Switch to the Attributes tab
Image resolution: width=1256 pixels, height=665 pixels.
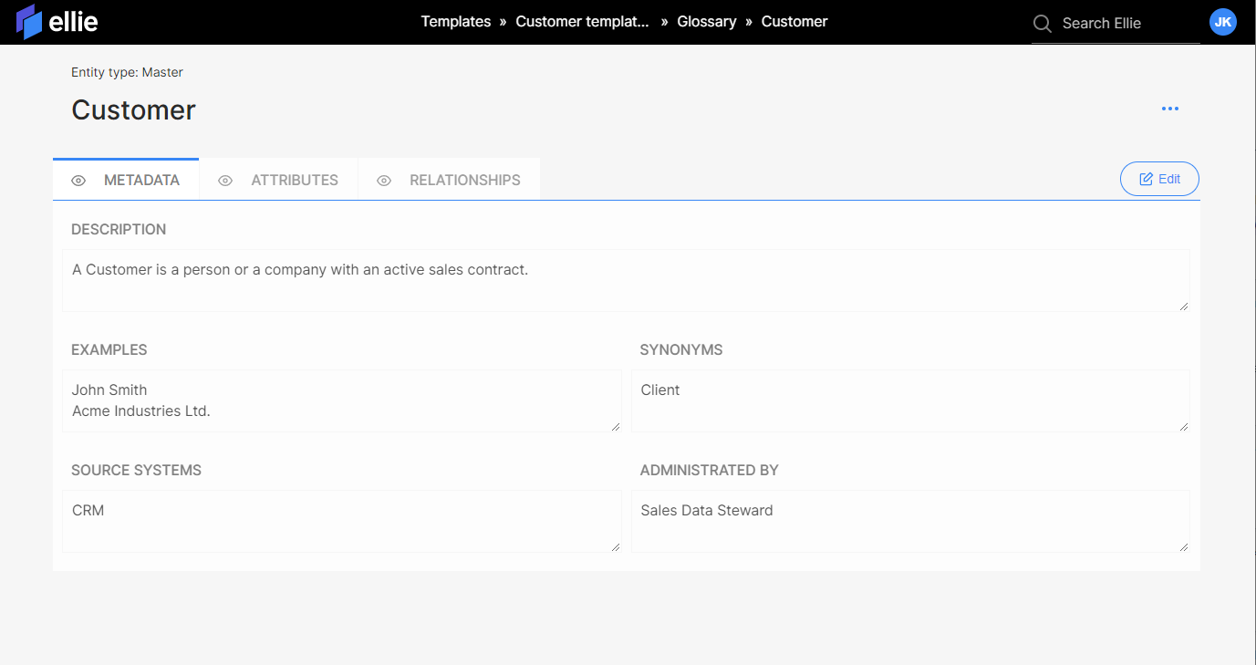294,181
